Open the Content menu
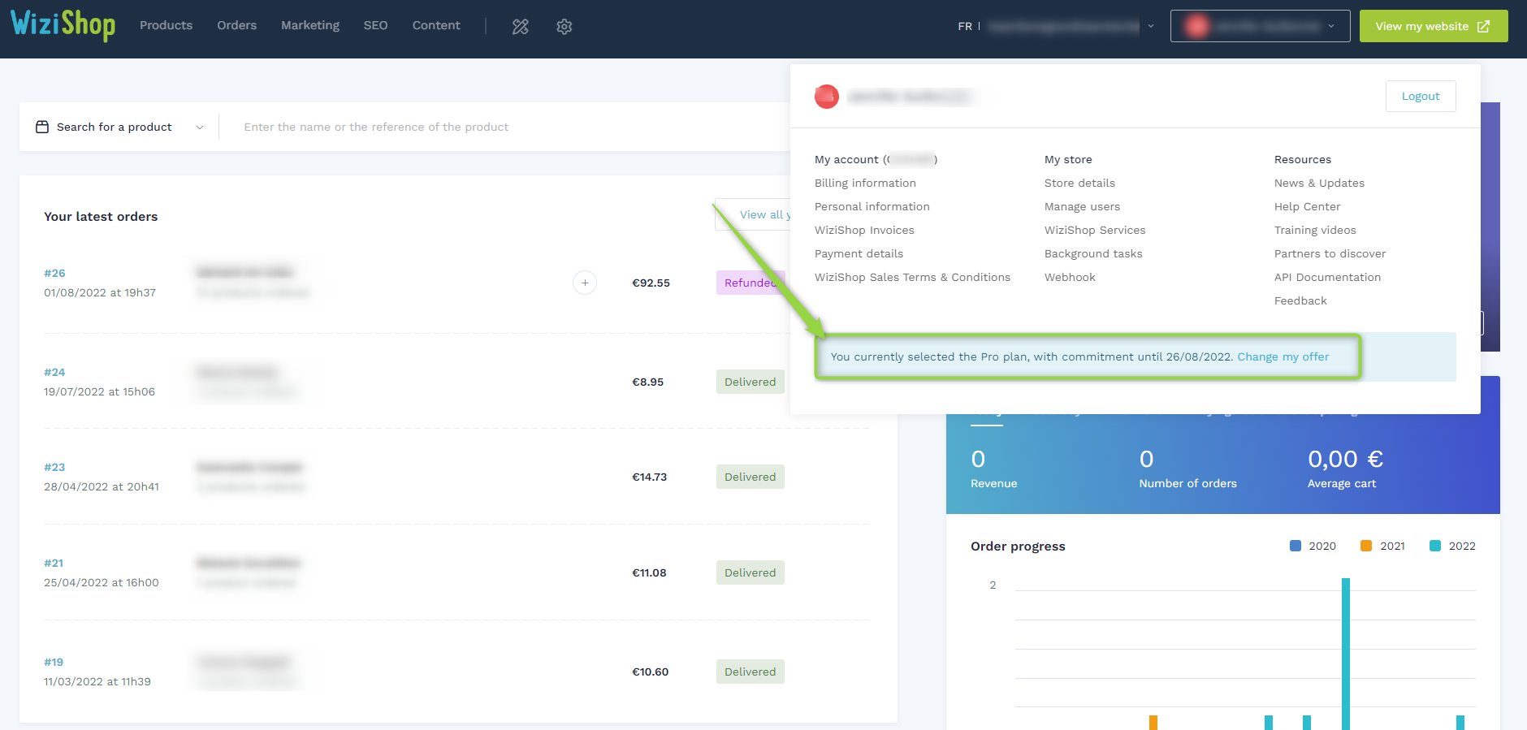This screenshot has height=730, width=1527. [436, 25]
